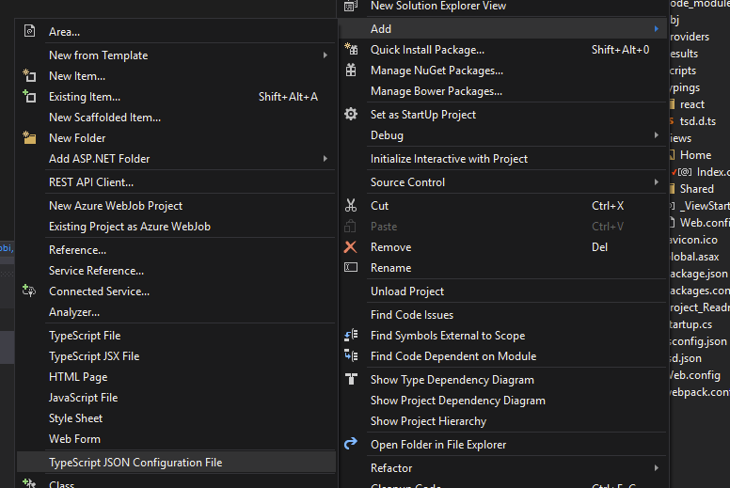730x488 pixels.
Task: Click the Cut scissors icon
Action: point(351,205)
